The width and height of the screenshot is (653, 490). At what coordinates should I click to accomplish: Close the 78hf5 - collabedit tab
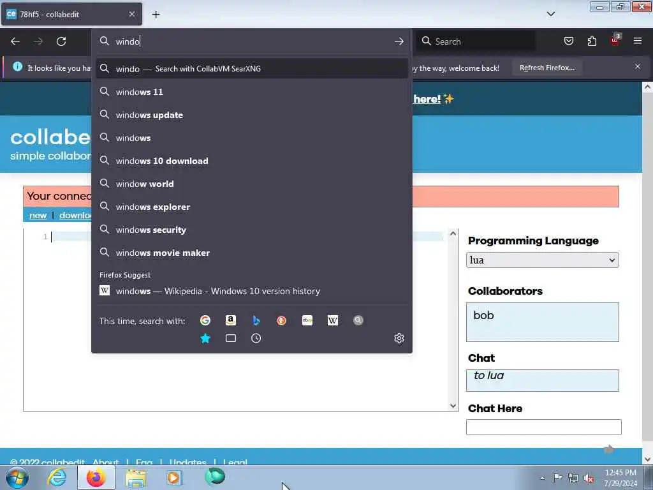pyautogui.click(x=132, y=14)
